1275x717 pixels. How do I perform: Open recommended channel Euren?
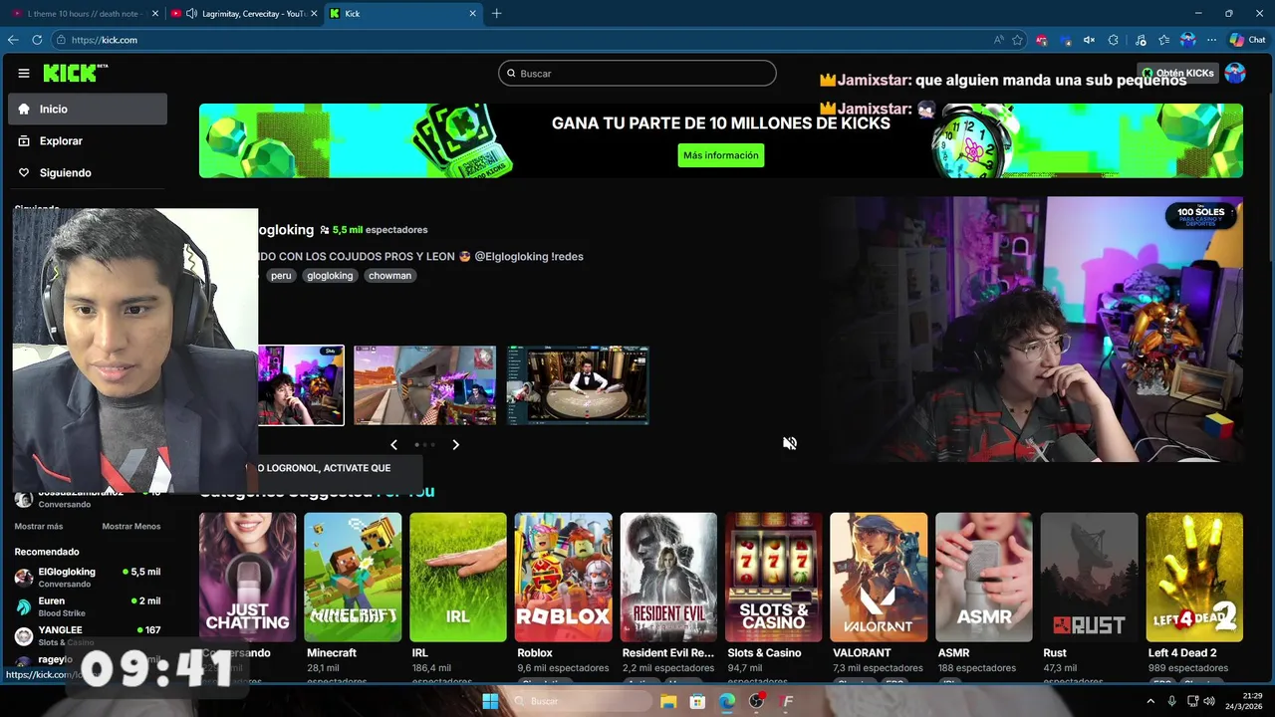click(88, 606)
